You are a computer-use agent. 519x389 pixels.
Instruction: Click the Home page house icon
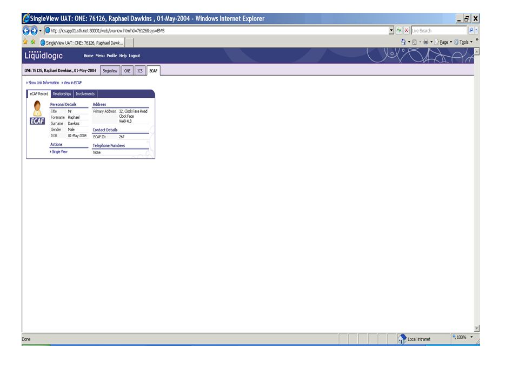403,42
